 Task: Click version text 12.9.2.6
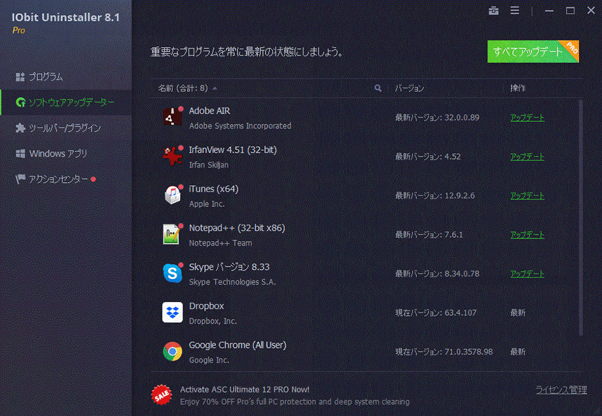pos(459,196)
